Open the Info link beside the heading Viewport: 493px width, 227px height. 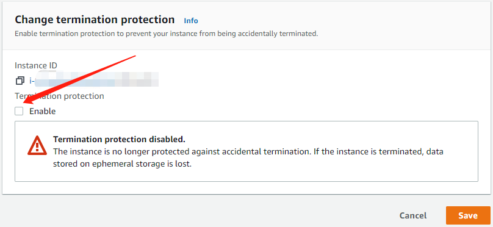191,21
